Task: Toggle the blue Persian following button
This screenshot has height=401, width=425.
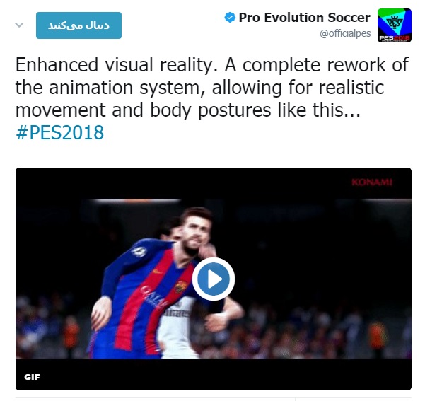Action: click(78, 25)
